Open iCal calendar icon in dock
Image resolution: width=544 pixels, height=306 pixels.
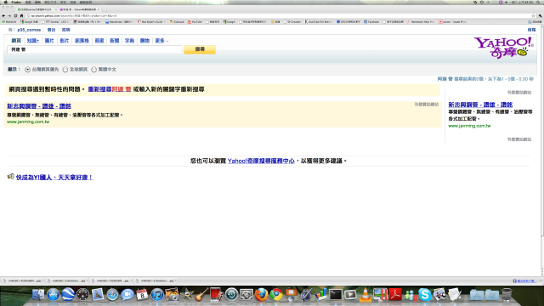coord(142,295)
